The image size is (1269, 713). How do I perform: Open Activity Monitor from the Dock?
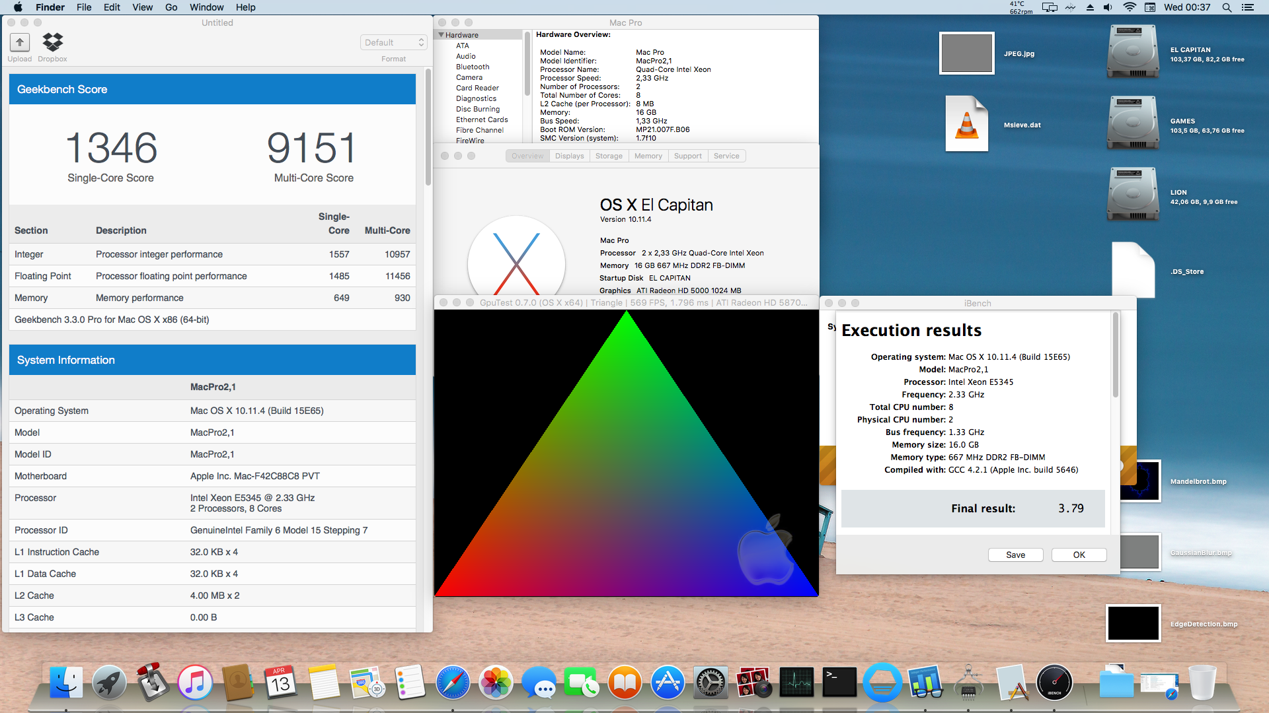point(796,682)
